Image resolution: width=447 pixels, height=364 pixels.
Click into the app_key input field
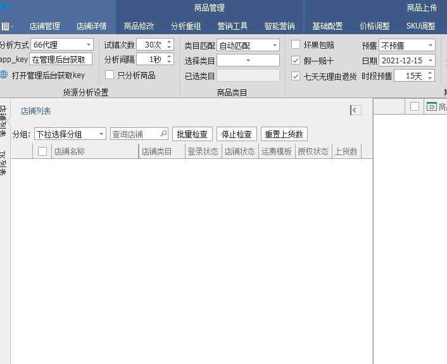click(x=61, y=60)
